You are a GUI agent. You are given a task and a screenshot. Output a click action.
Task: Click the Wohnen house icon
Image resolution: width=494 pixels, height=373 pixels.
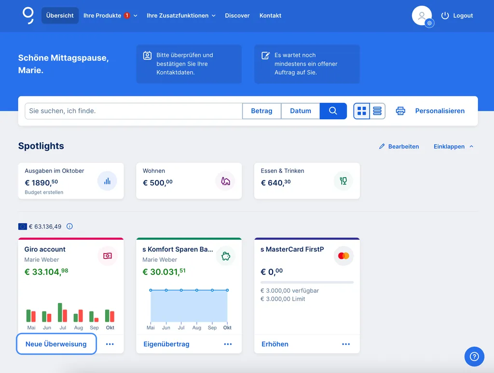coord(225,181)
